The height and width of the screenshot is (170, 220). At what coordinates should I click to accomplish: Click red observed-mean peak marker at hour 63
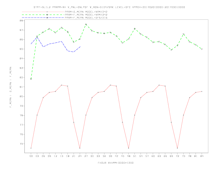159,85
